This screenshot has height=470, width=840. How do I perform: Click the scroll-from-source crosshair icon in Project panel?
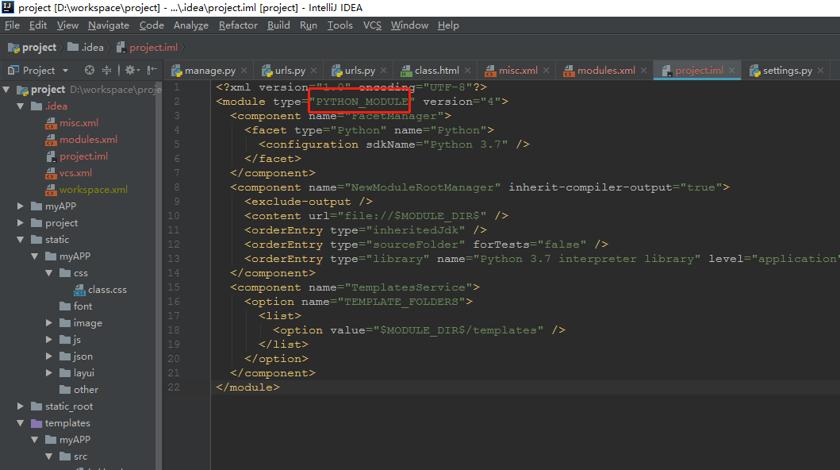[x=88, y=70]
